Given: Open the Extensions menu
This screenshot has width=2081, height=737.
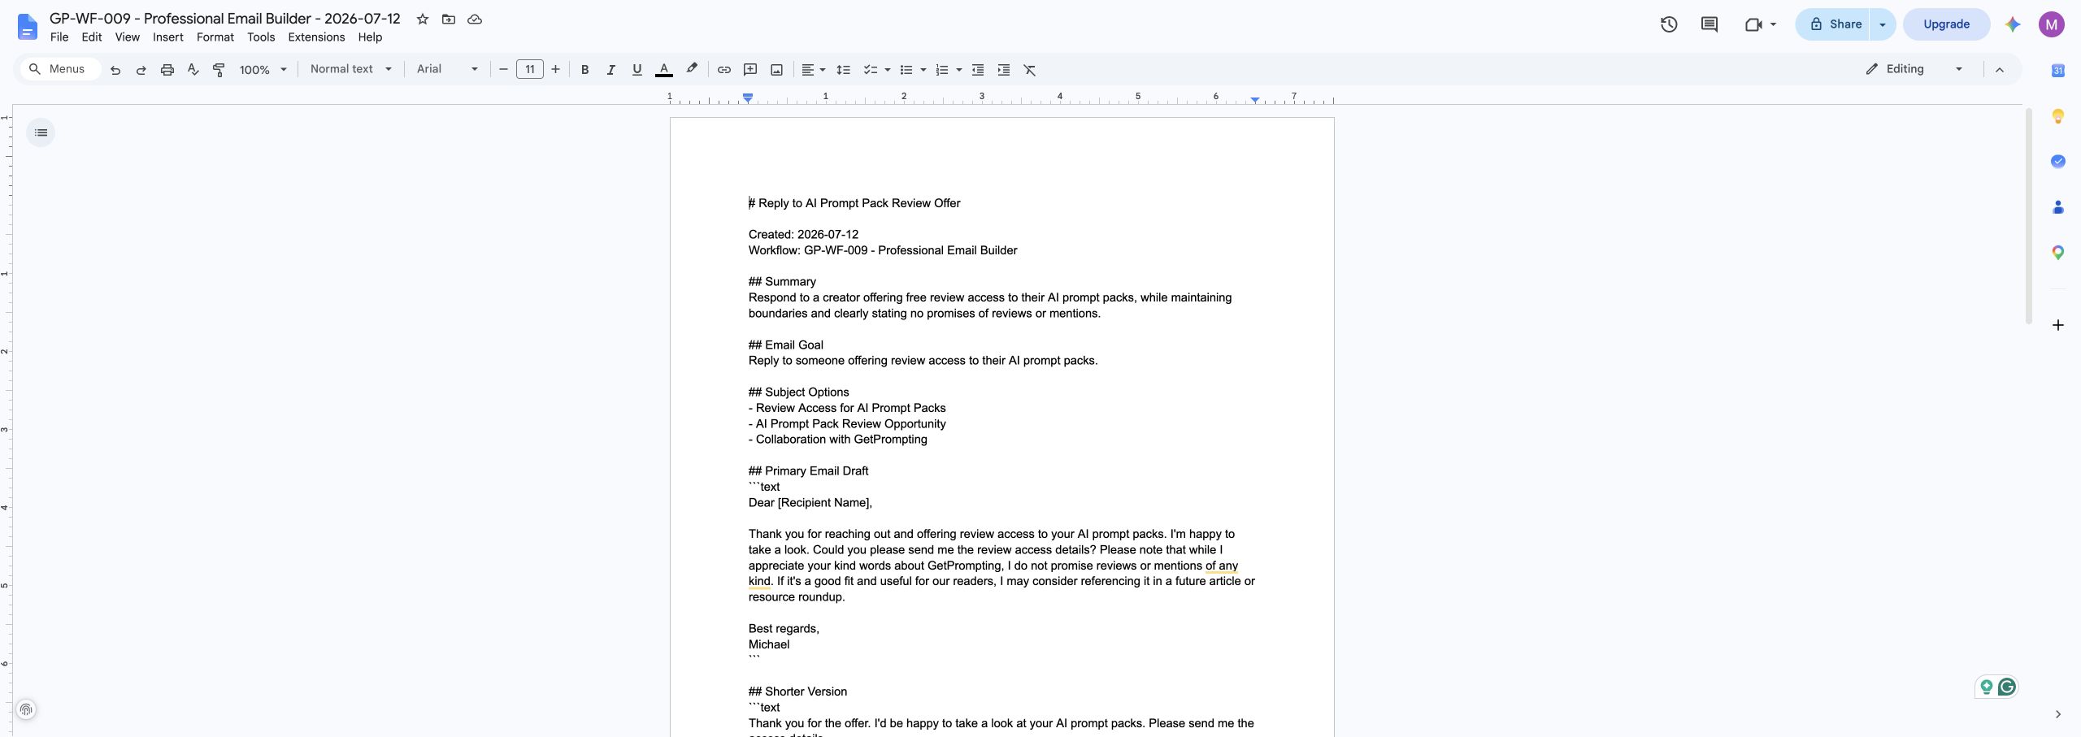Looking at the screenshot, I should point(316,37).
